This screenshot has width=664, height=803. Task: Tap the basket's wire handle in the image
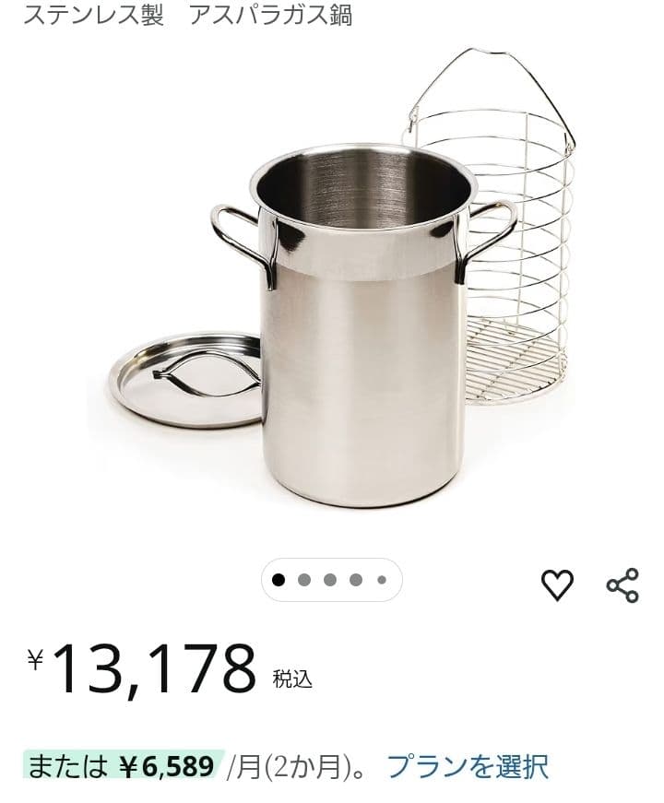[492, 92]
